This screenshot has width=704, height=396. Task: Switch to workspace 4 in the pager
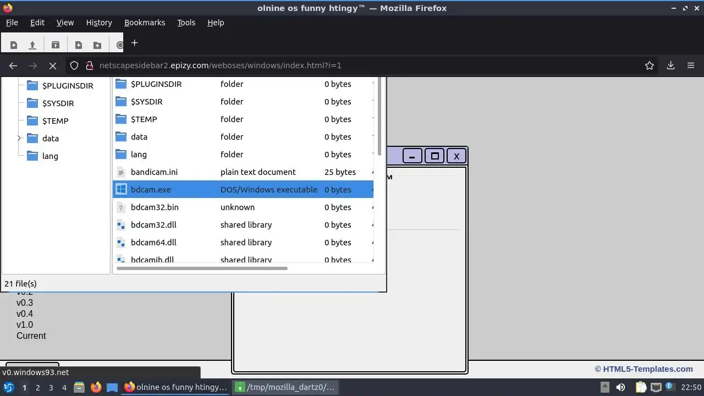click(64, 387)
